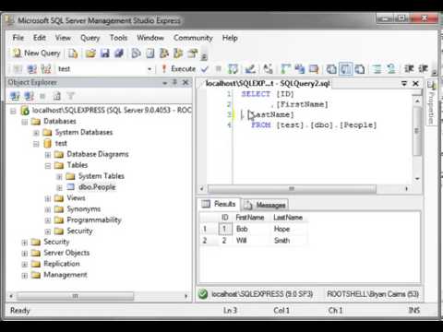This screenshot has height=332, width=443.
Task: Collapse the Databases folder
Action: (25, 122)
